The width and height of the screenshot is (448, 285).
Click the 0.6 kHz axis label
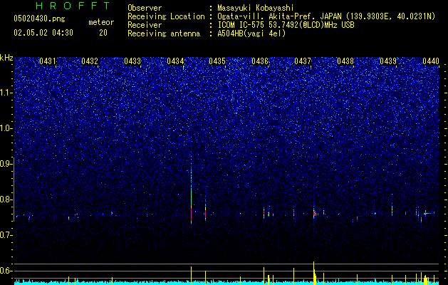point(6,271)
